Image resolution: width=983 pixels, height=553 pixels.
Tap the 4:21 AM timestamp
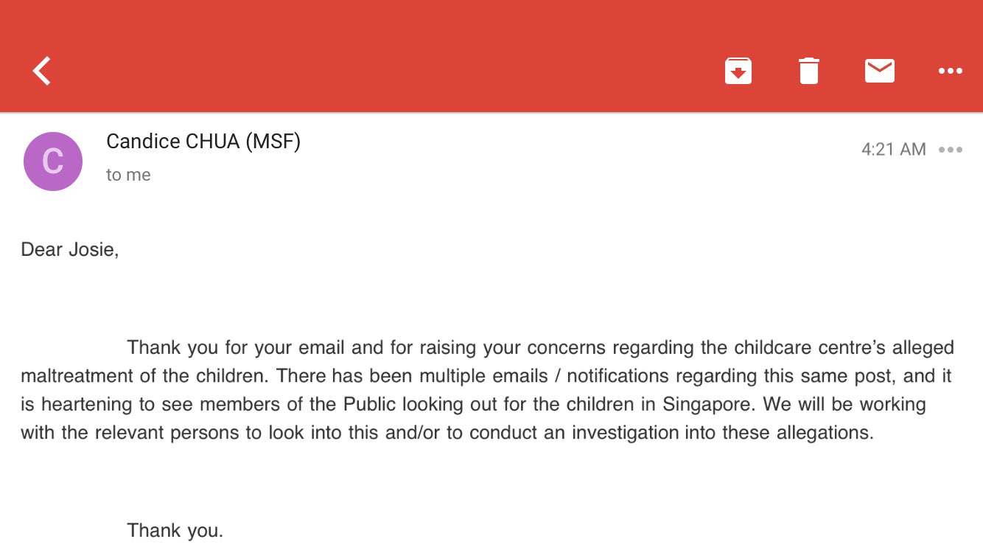(893, 150)
